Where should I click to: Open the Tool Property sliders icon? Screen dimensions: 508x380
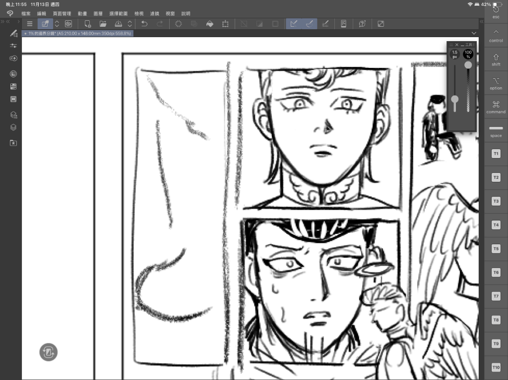(x=13, y=46)
